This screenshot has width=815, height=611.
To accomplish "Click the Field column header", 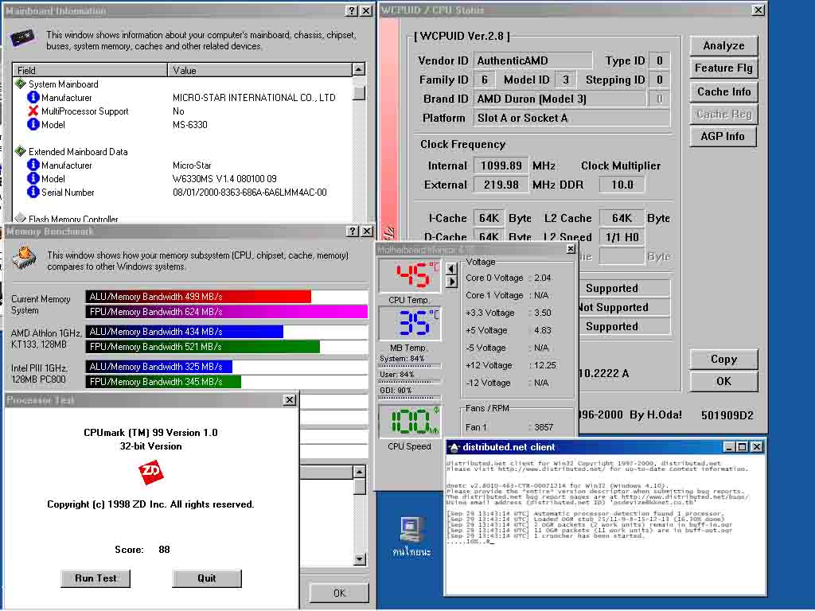I will [x=90, y=70].
